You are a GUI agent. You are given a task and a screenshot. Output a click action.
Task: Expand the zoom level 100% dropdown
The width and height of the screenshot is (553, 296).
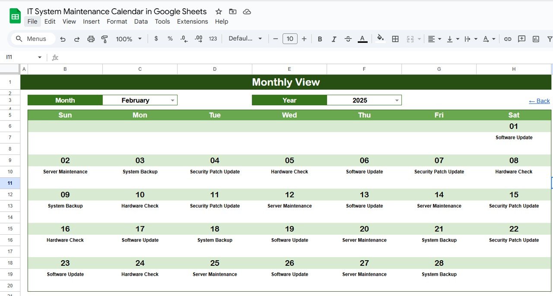click(x=129, y=39)
